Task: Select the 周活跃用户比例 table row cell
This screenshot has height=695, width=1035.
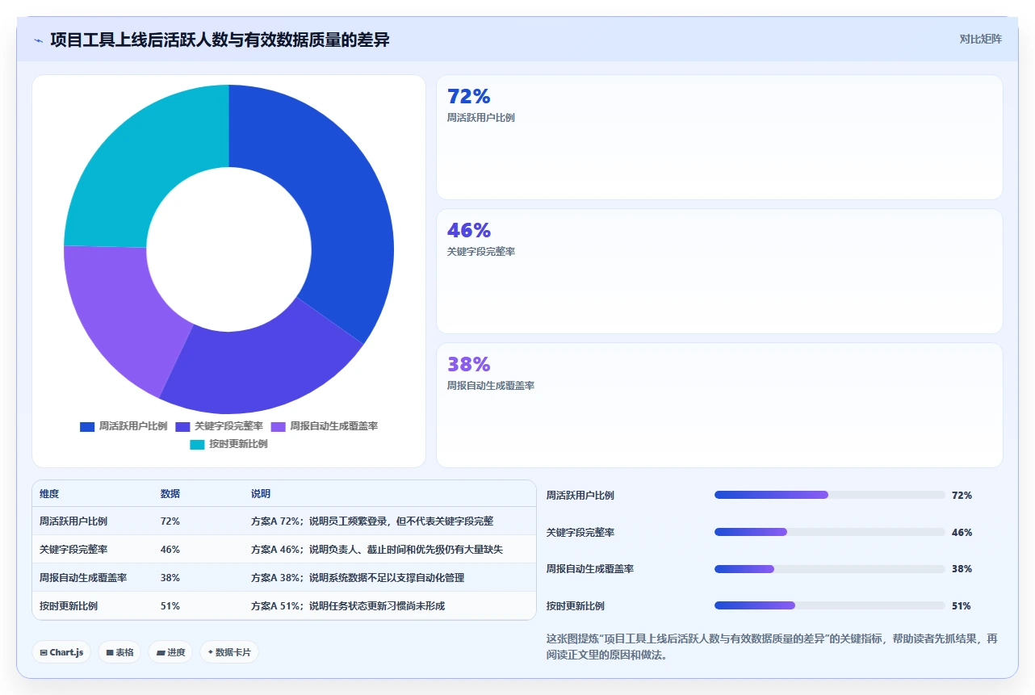Action: (x=73, y=521)
